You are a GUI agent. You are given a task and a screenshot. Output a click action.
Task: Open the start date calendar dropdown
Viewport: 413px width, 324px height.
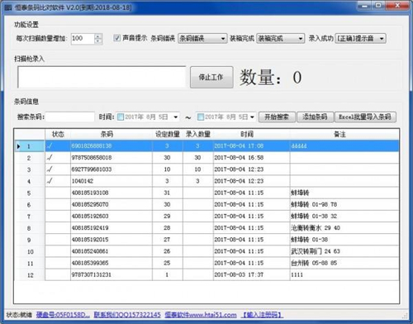point(176,117)
